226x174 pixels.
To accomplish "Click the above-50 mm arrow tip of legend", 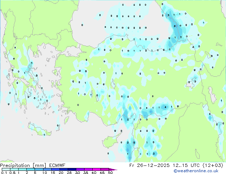I will [x=113, y=170].
